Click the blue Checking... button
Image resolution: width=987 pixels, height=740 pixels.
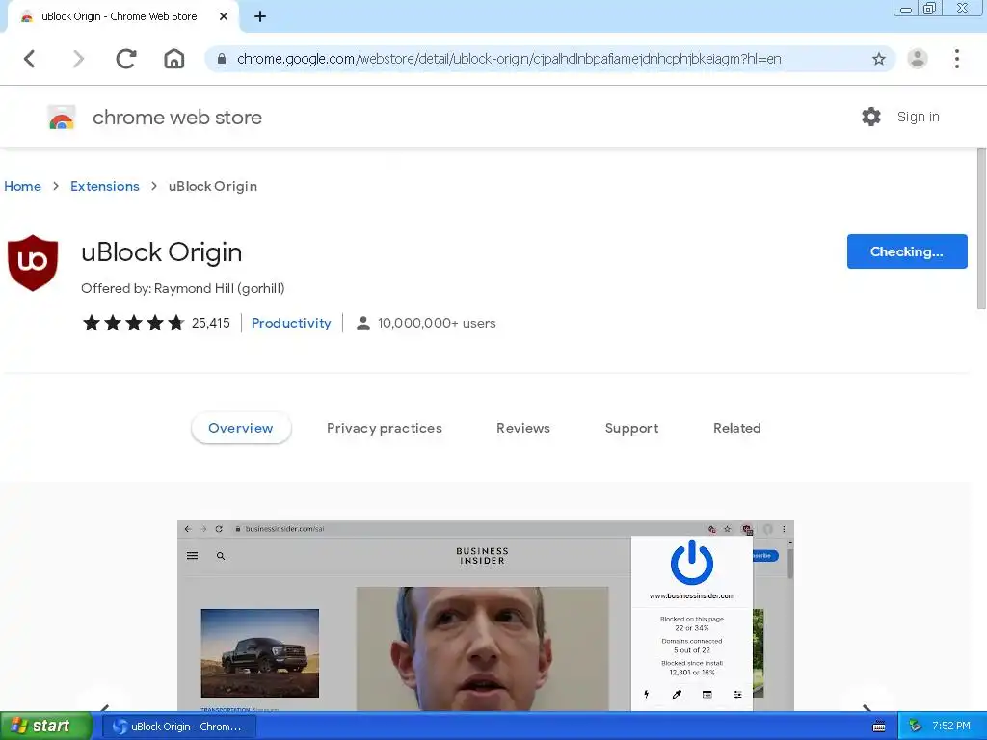coord(907,251)
